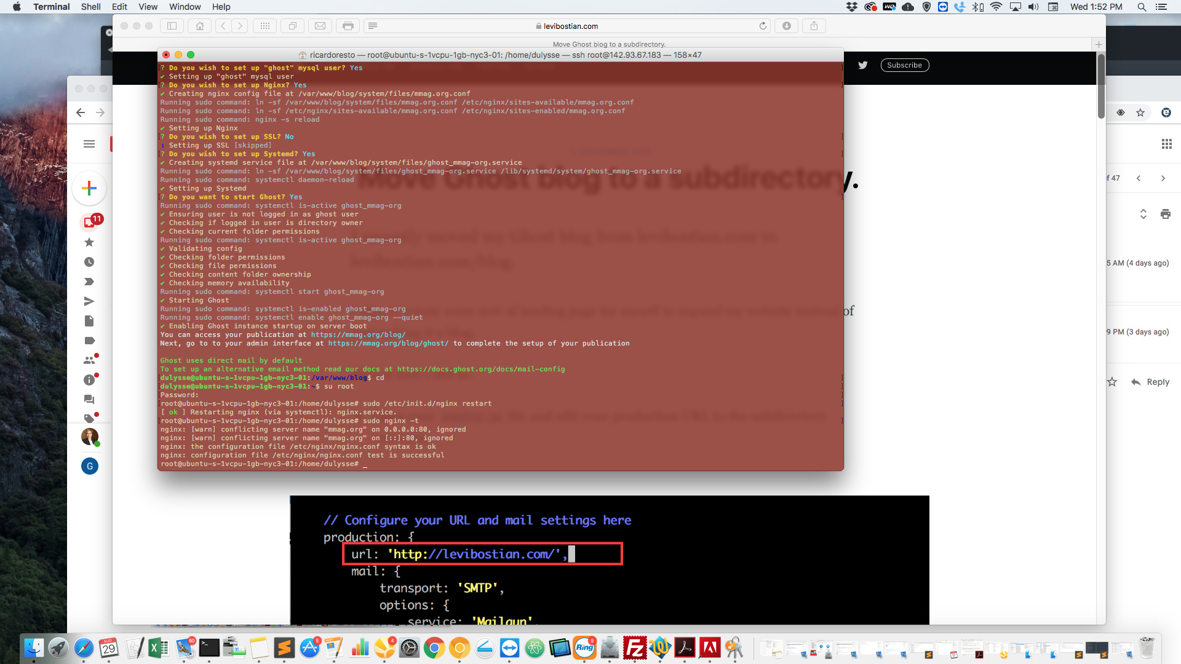
Task: Open Gmail sent arrow icon
Action: pyautogui.click(x=89, y=301)
